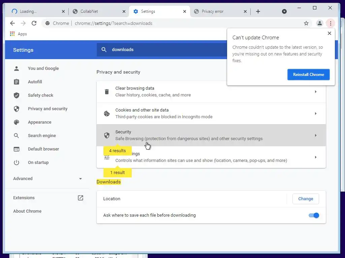Click the Apps bookmark label

(22, 34)
